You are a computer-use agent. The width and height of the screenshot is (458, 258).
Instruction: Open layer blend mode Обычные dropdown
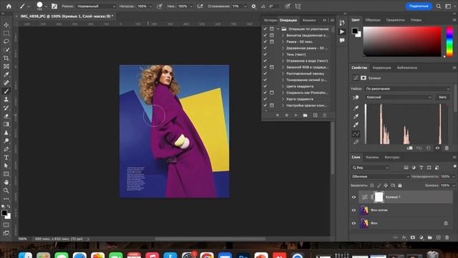[x=380, y=176]
